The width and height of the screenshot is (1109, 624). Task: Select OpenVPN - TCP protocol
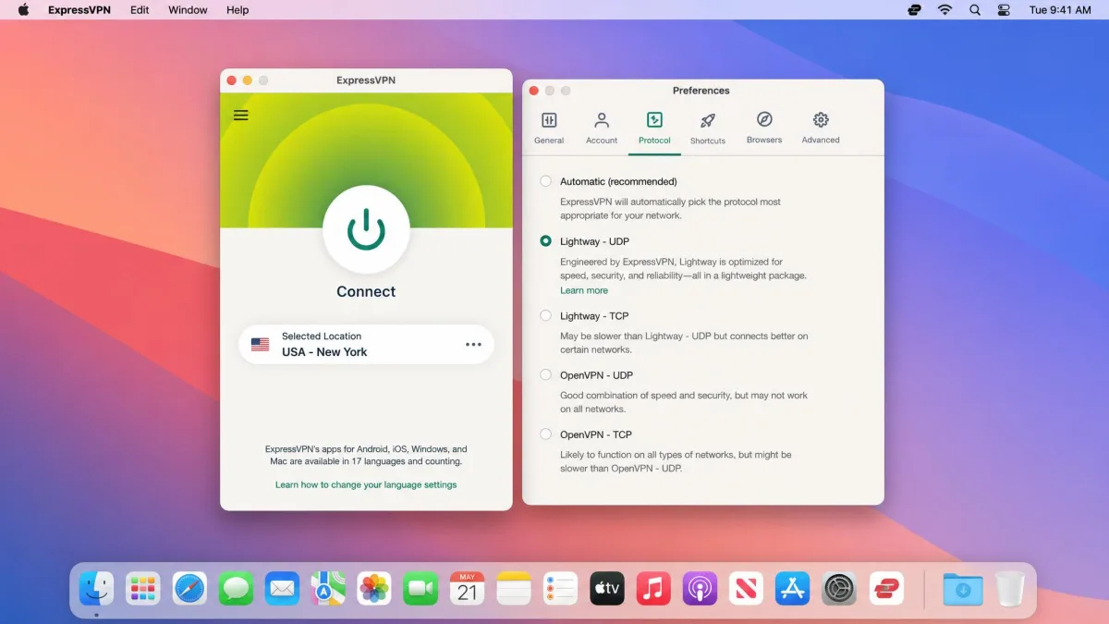click(x=546, y=434)
